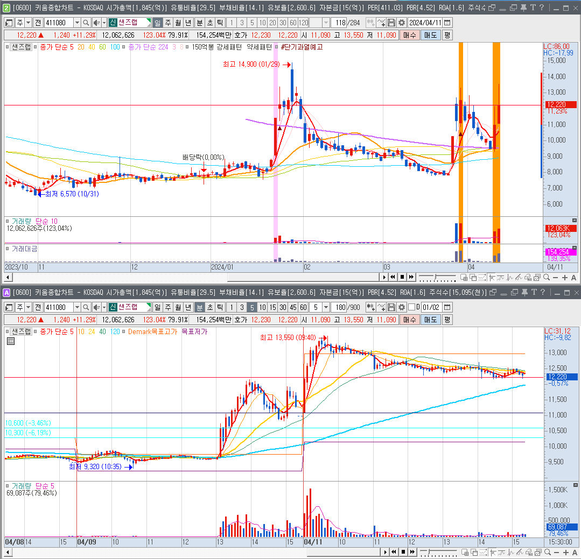Click 평 button in upper chart
This screenshot has width=581, height=559.
pos(447,35)
